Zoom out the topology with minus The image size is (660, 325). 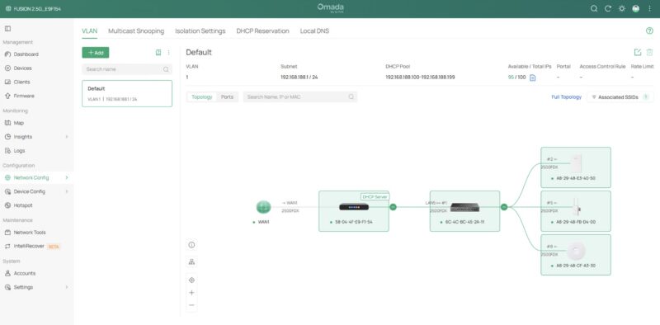[x=191, y=305]
